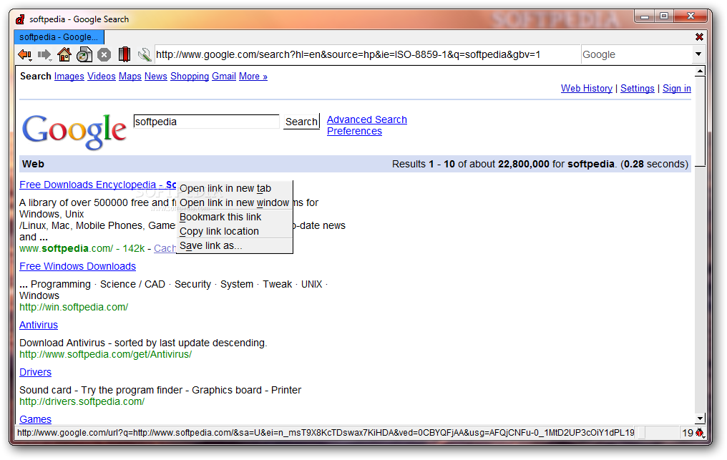727x460 pixels.
Task: Open the bookmarks book icon
Action: [125, 54]
